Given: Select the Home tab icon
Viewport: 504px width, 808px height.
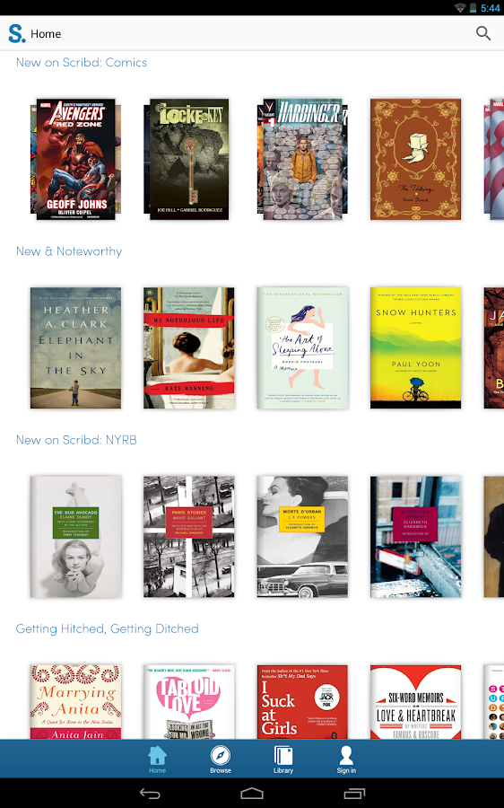Looking at the screenshot, I should 157,755.
